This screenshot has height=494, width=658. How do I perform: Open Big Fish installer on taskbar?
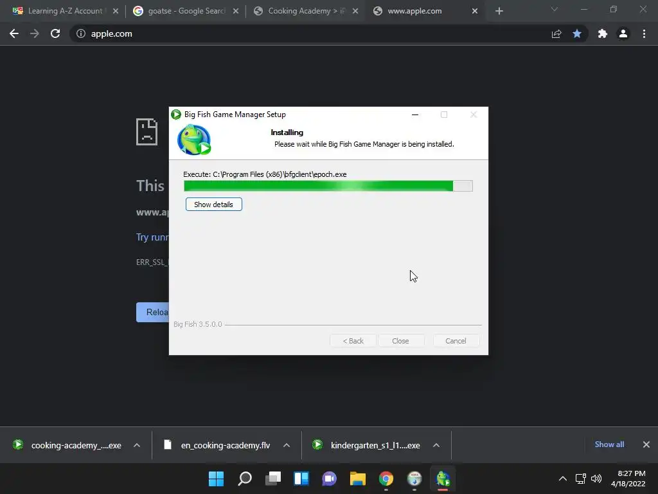tap(443, 479)
